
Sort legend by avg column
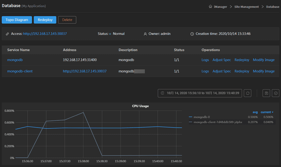click(255, 112)
